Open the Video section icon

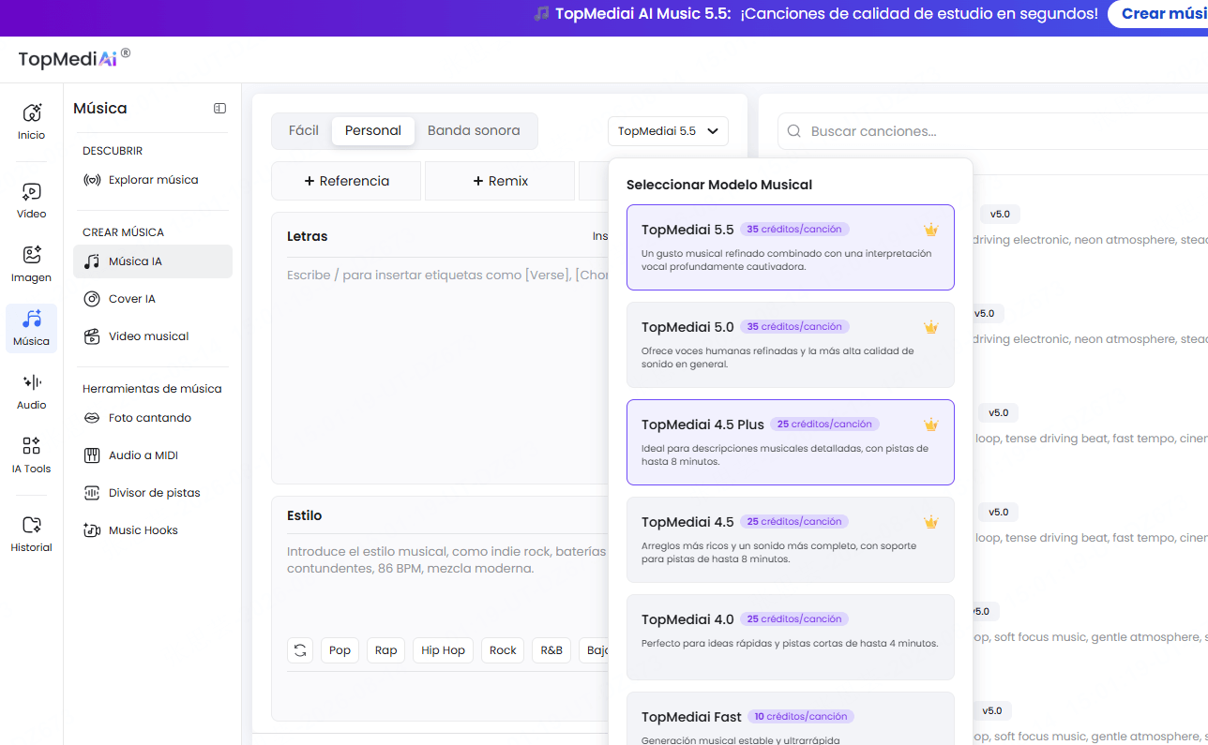pyautogui.click(x=31, y=200)
